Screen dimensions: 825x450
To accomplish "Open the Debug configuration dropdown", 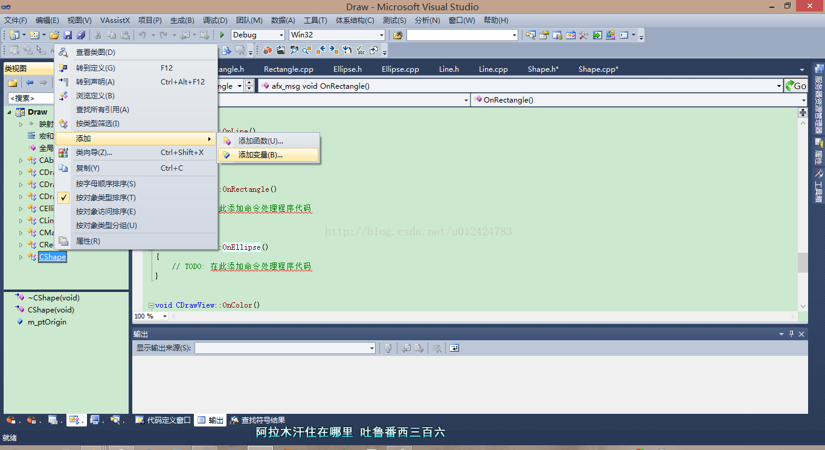I will click(281, 35).
